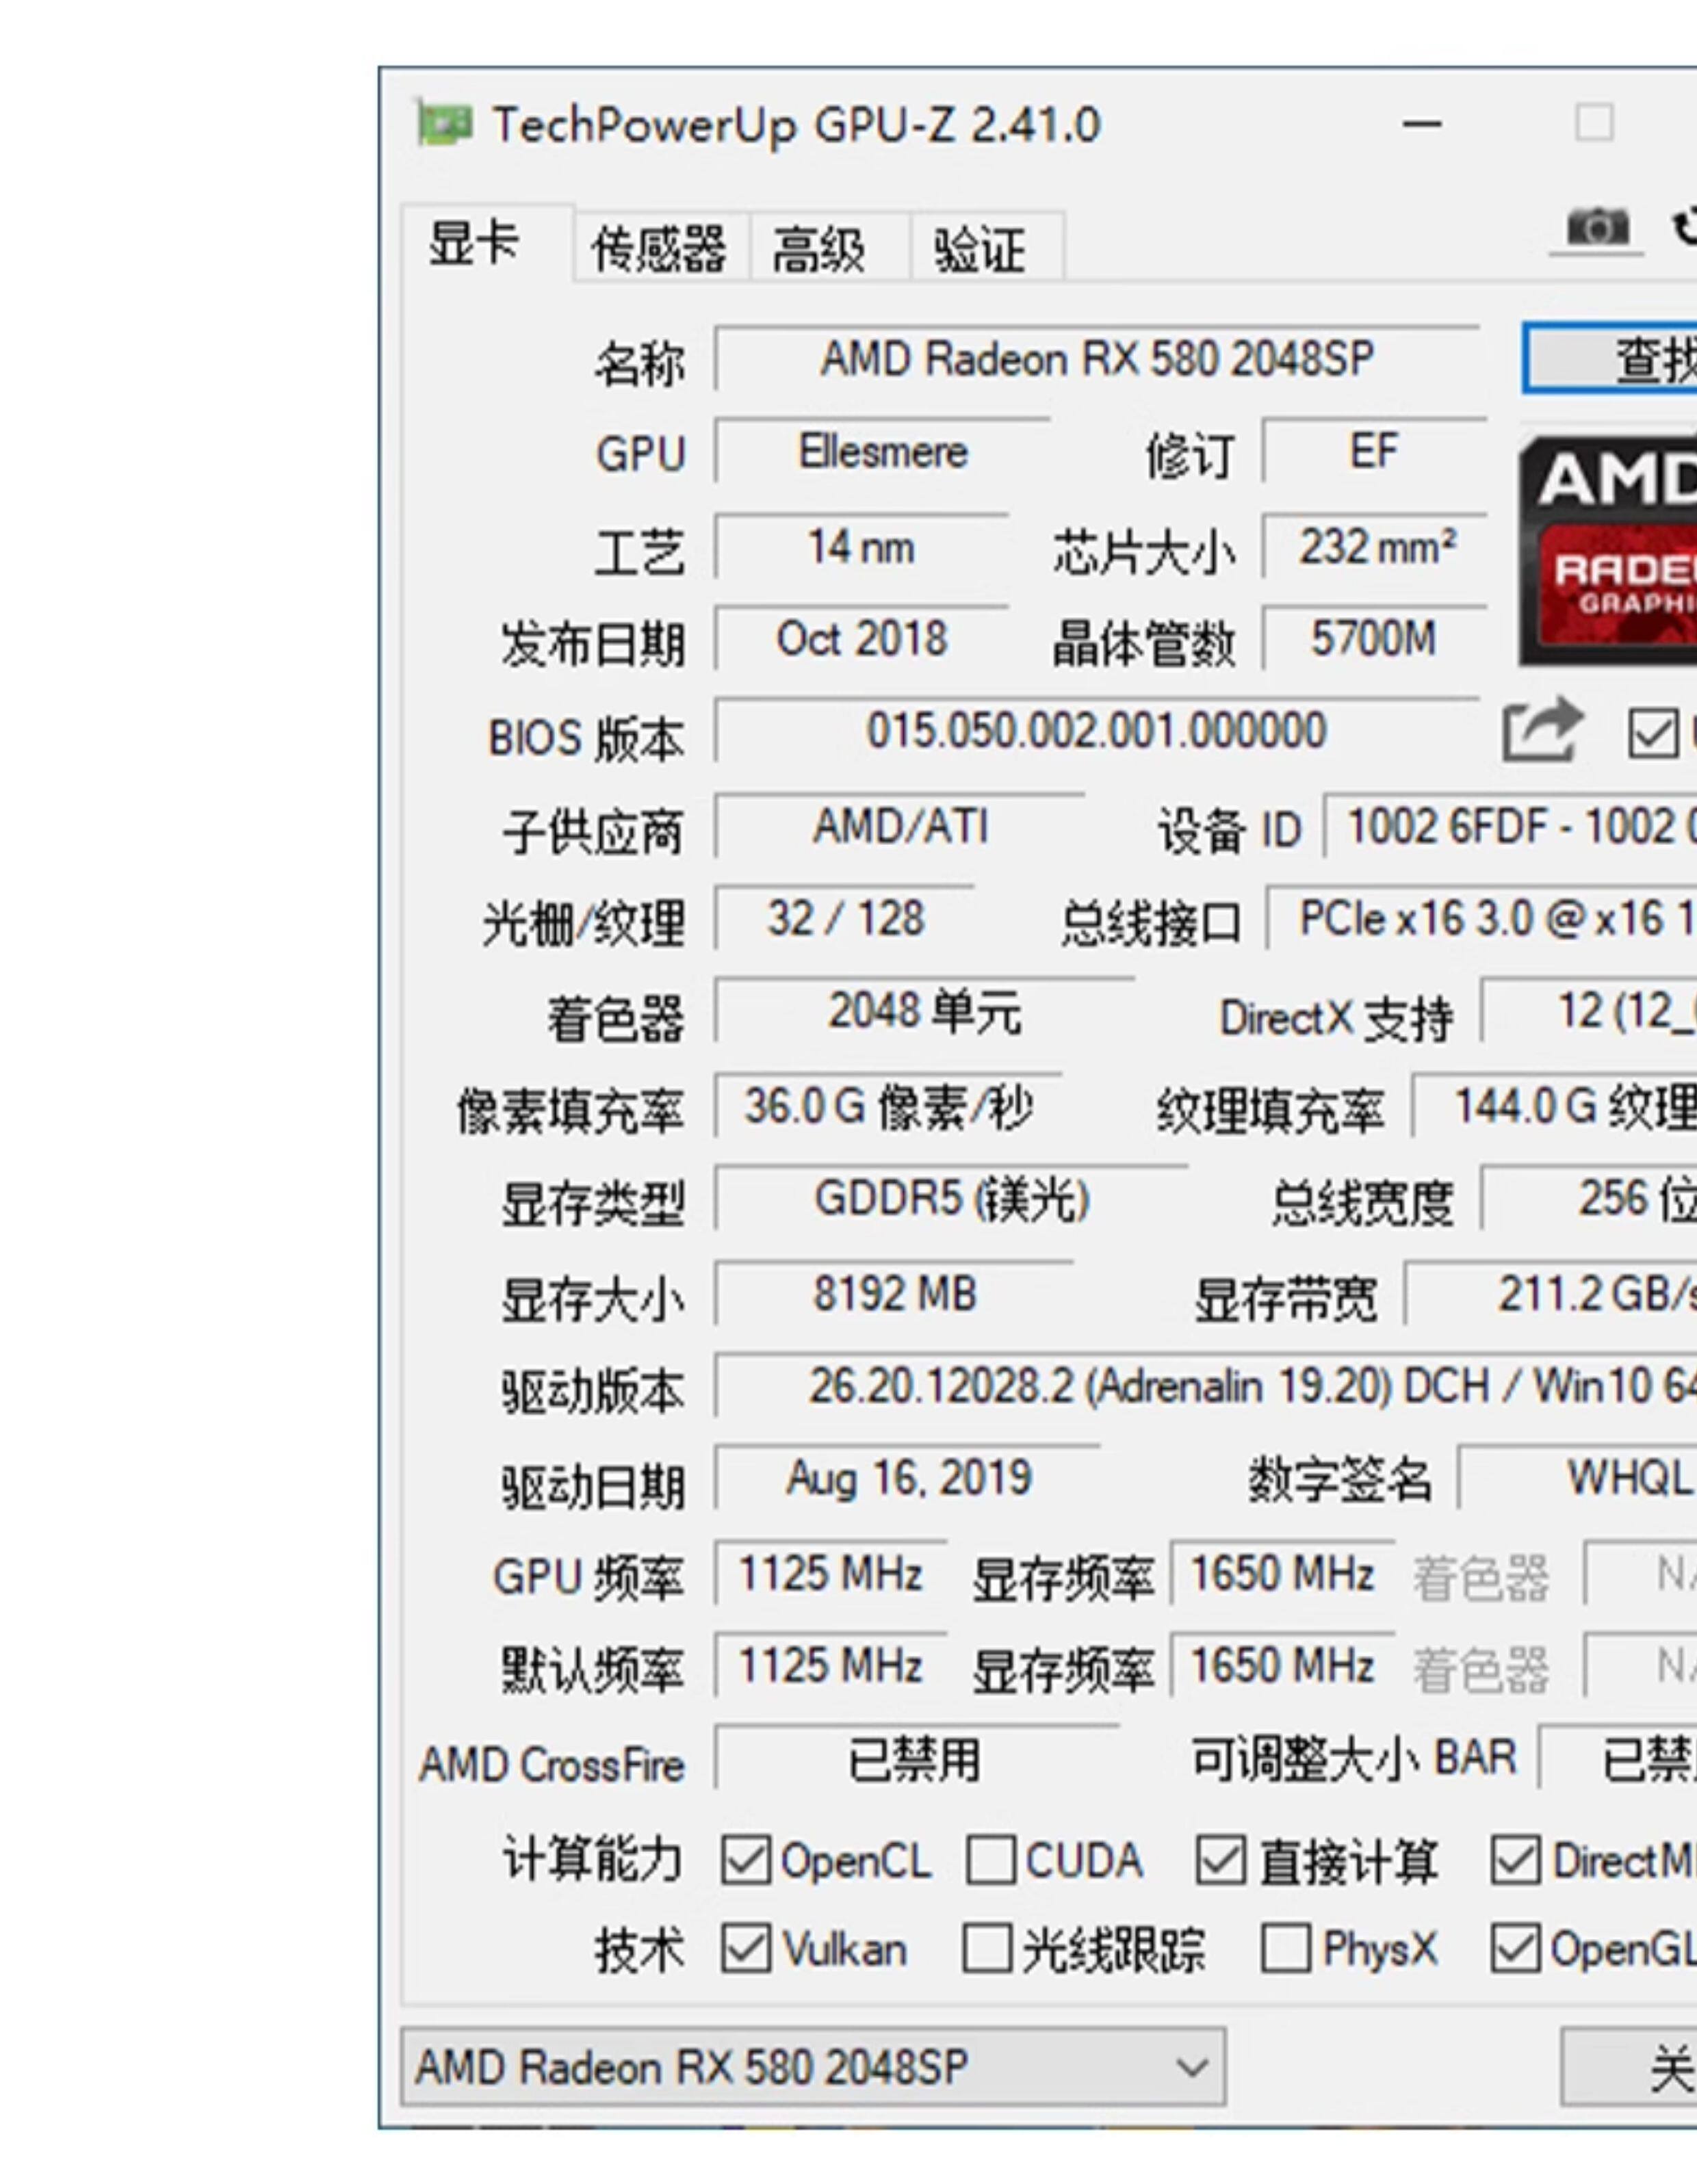
Task: Click 1650 MHz in the 默认频率 row
Action: (1283, 1666)
